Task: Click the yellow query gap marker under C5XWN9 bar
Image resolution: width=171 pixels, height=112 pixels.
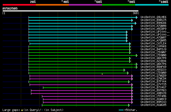Action: [x=102, y=74]
